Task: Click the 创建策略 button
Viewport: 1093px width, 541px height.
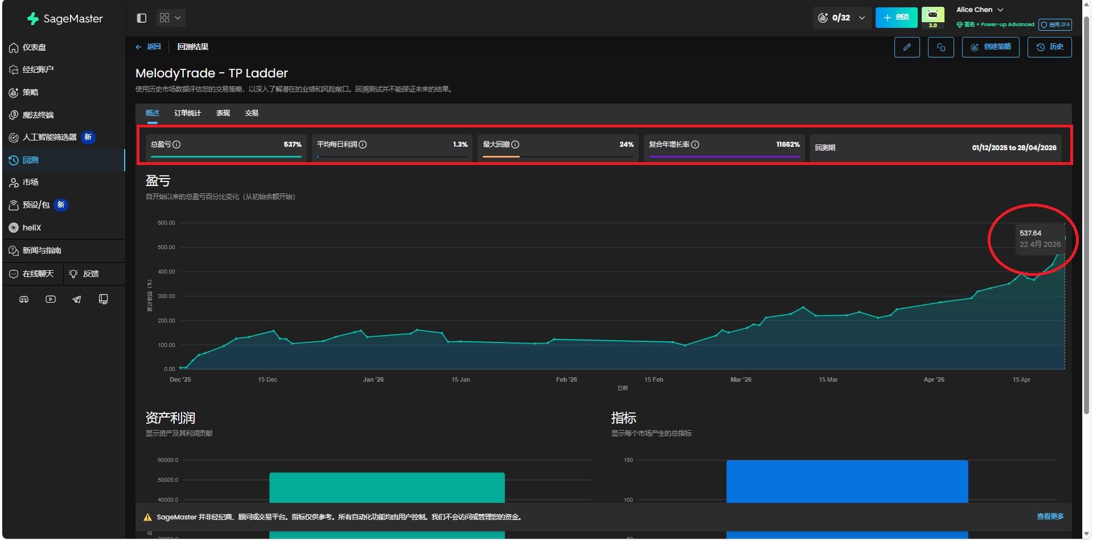Action: (991, 47)
